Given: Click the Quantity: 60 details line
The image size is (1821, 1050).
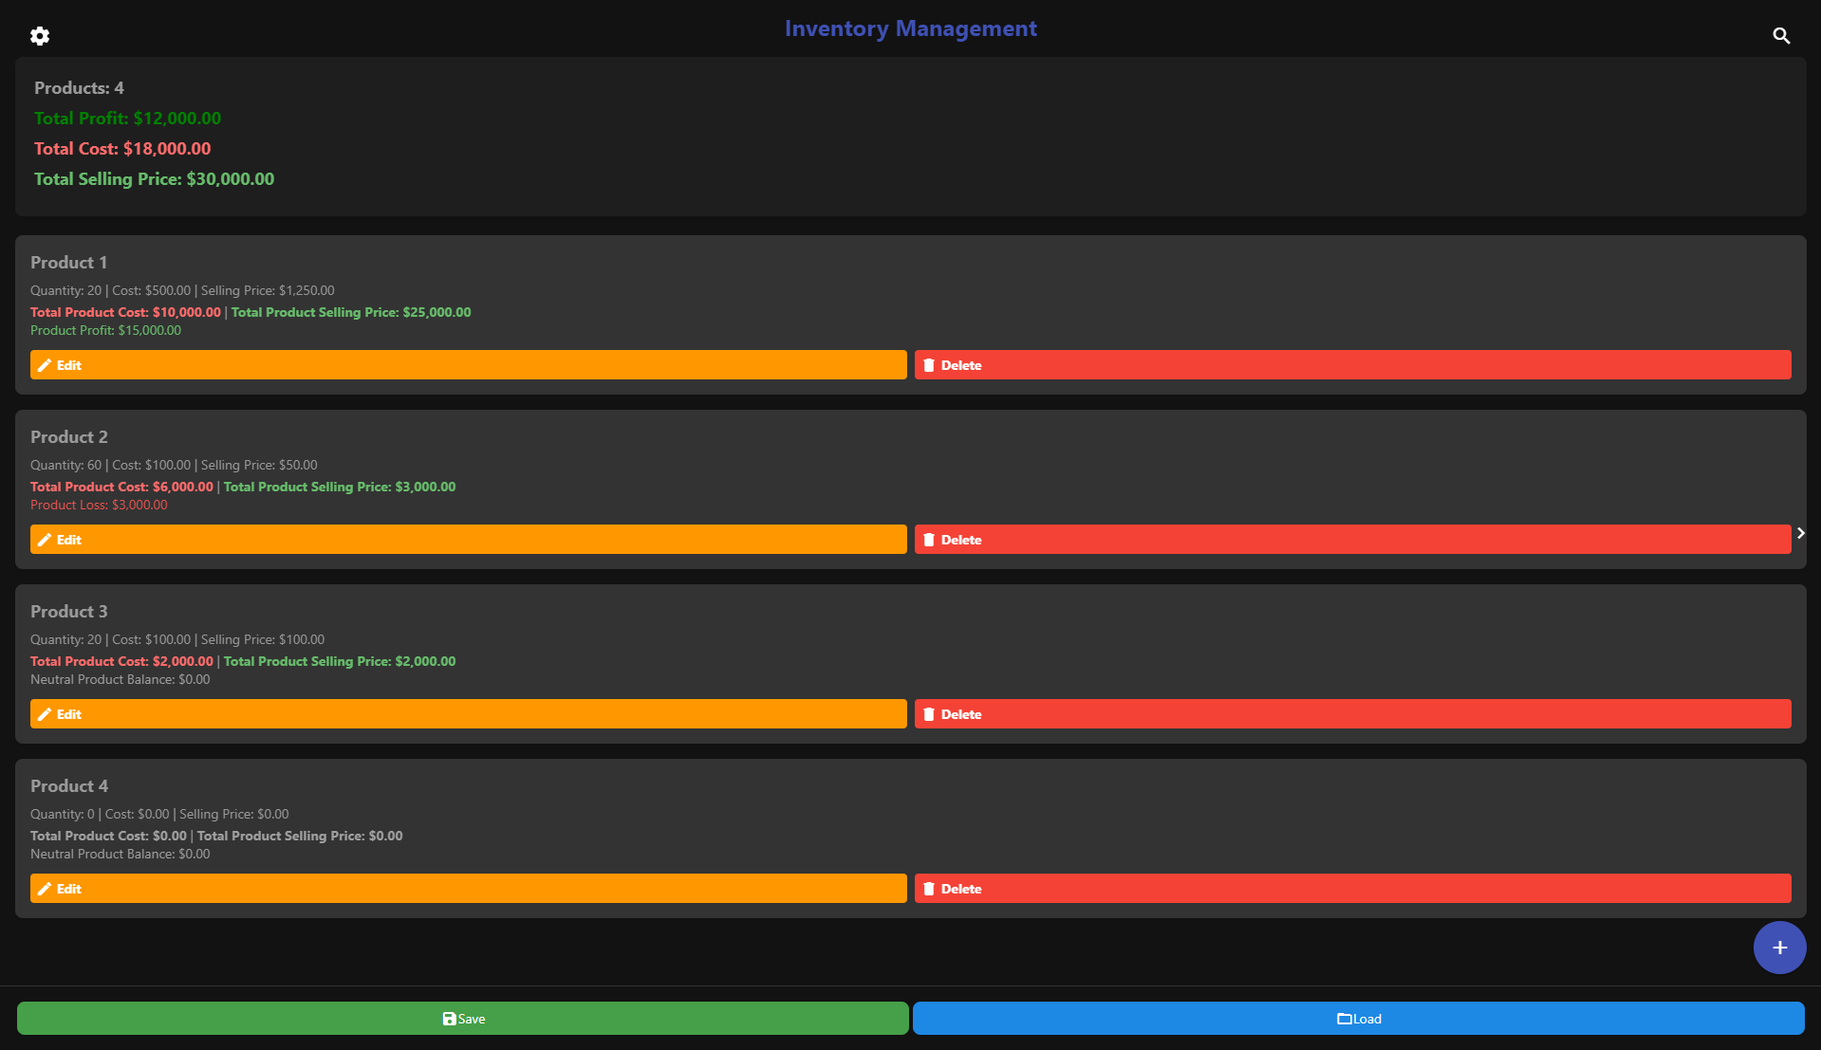Looking at the screenshot, I should point(174,465).
